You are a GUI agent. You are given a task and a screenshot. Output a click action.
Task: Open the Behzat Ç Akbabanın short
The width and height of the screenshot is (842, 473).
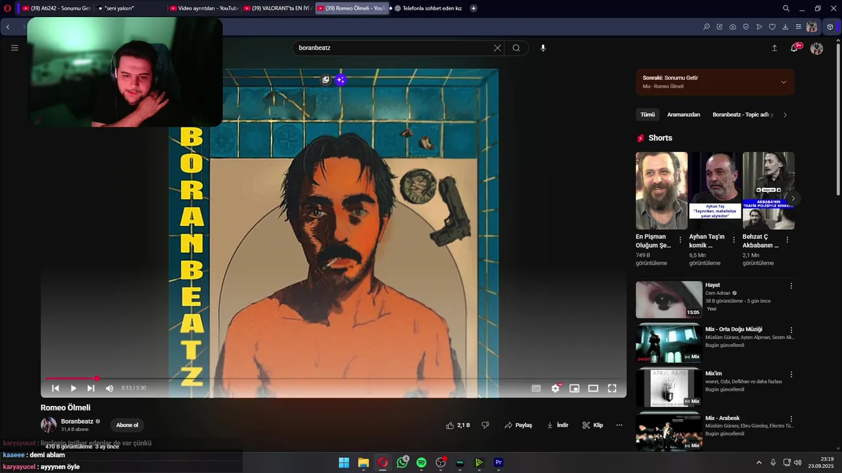[768, 191]
